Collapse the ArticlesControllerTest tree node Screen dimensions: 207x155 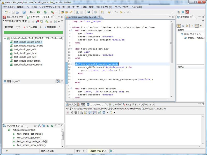(x=5, y=38)
